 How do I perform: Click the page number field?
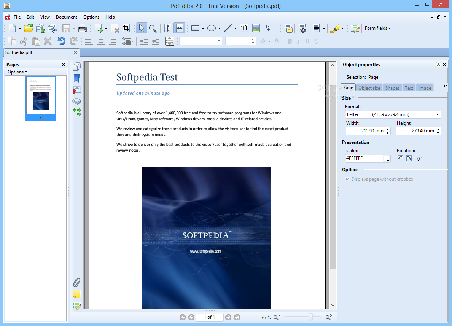(210, 317)
